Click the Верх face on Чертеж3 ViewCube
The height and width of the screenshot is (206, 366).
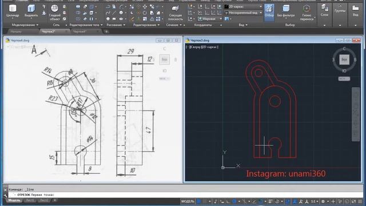tap(344, 60)
